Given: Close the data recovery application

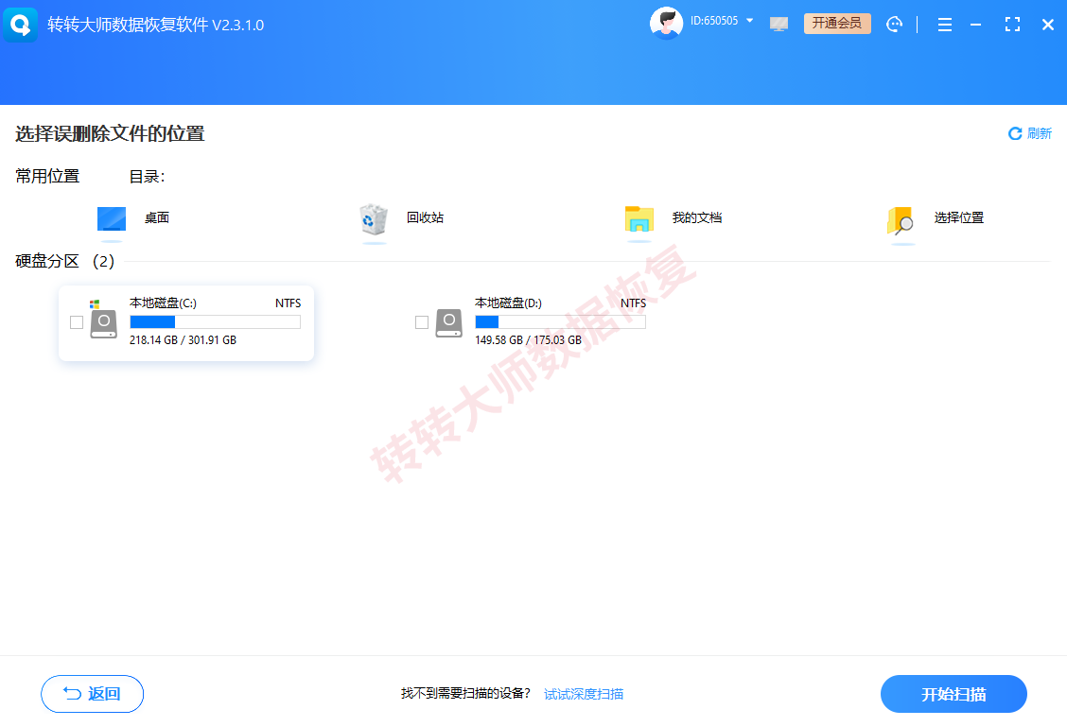Looking at the screenshot, I should 1048,25.
